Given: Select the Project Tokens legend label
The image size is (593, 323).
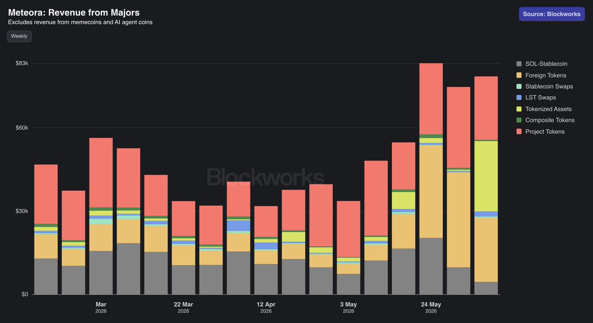Looking at the screenshot, I should [545, 132].
